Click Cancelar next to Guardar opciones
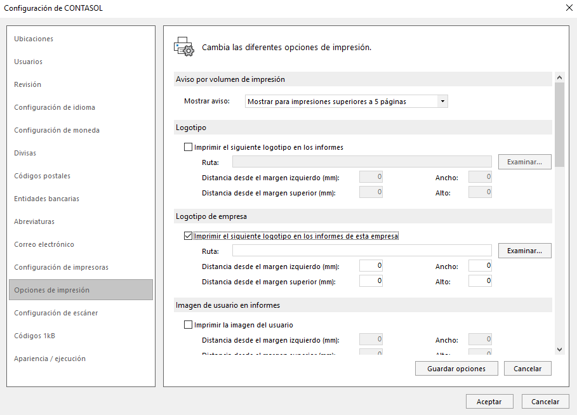 [527, 368]
